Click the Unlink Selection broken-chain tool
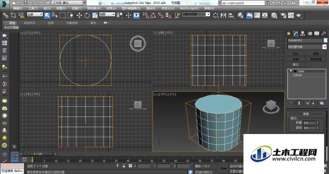This screenshot has width=329, height=174. 13,15
